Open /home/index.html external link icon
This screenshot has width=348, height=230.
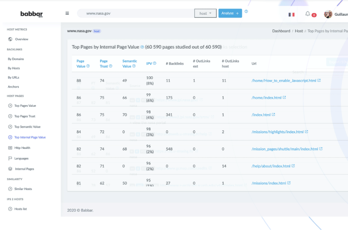pyautogui.click(x=284, y=97)
